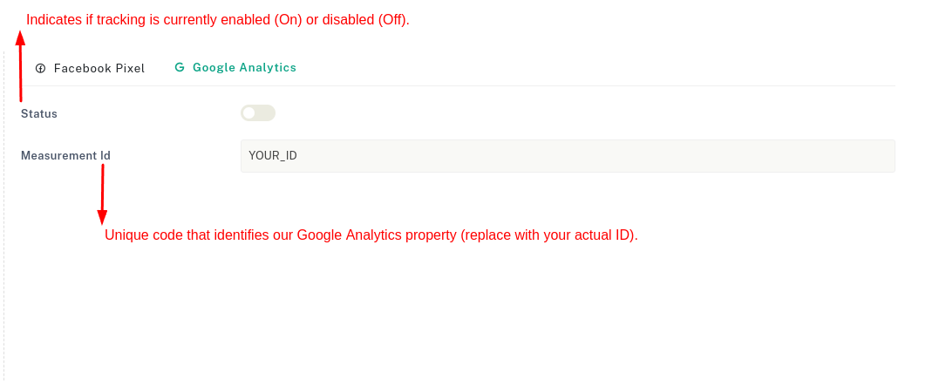Click the upward red arrowhead
Screen dimensions: 946x381
pos(20,37)
